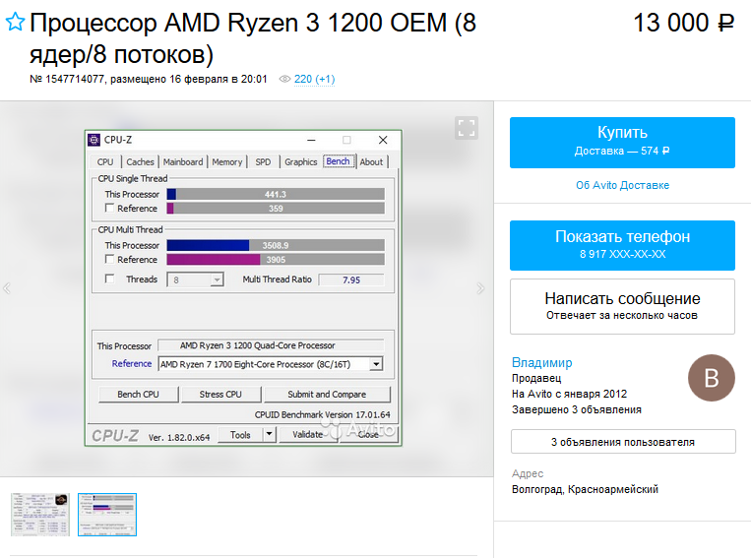This screenshot has width=751, height=558.
Task: Reveal phone via Показать телефон button
Action: (x=622, y=245)
